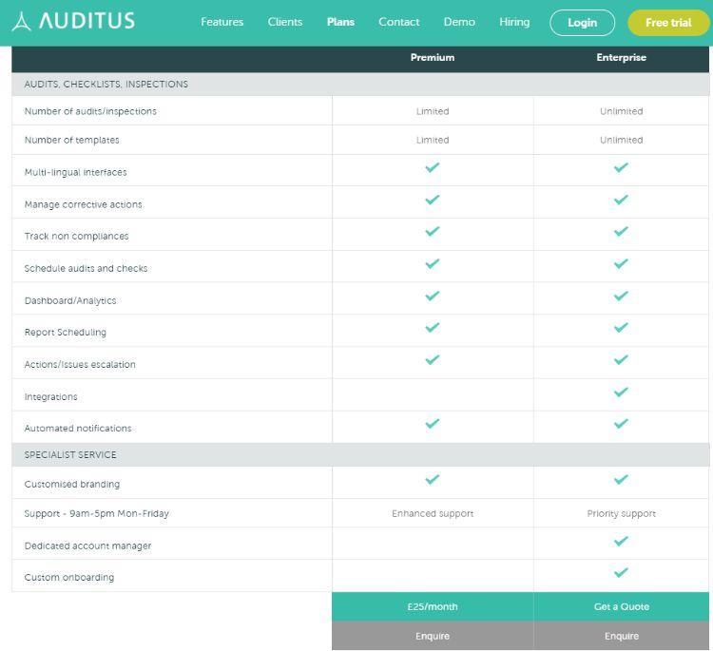Select the Plans menu item

tap(340, 22)
